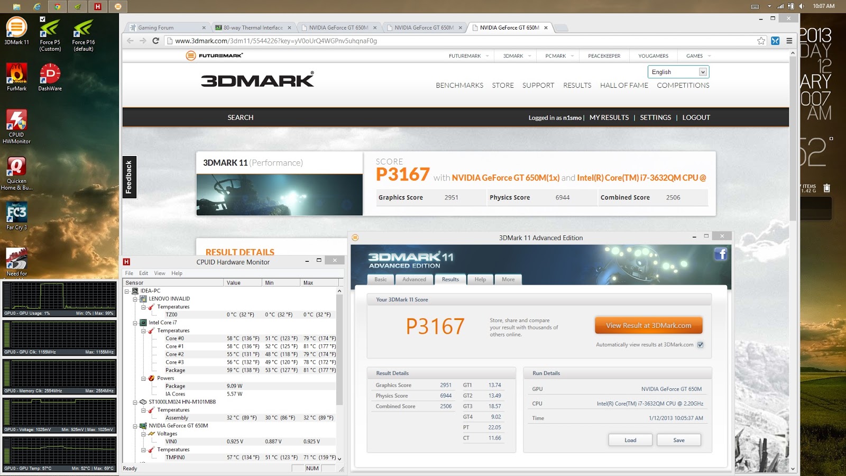The height and width of the screenshot is (476, 846).
Task: Collapse the ST1000LM024 HN-M101MBB tree node
Action: [x=135, y=402]
